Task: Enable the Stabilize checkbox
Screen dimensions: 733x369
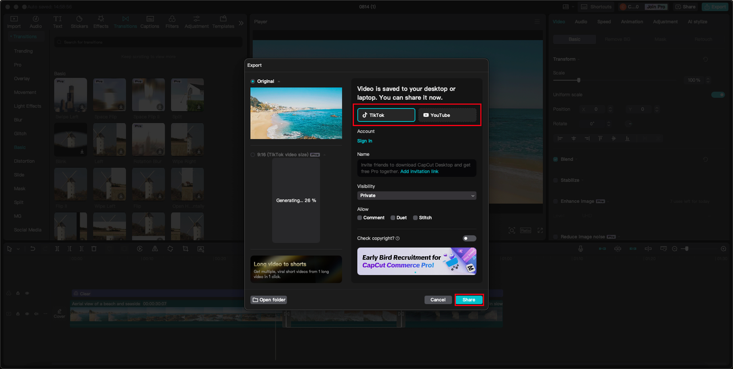Action: (x=555, y=180)
